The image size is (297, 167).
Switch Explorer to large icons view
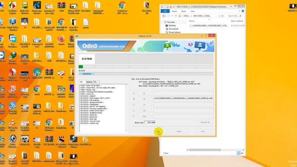242,153
